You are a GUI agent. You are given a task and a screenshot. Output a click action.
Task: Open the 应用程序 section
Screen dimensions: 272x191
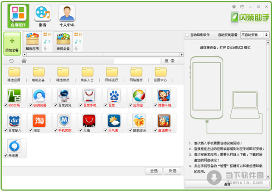[x=18, y=16]
